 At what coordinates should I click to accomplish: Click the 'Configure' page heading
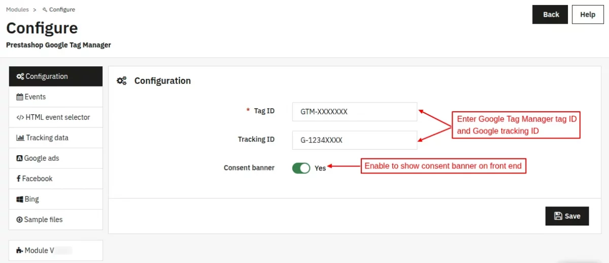(x=42, y=27)
